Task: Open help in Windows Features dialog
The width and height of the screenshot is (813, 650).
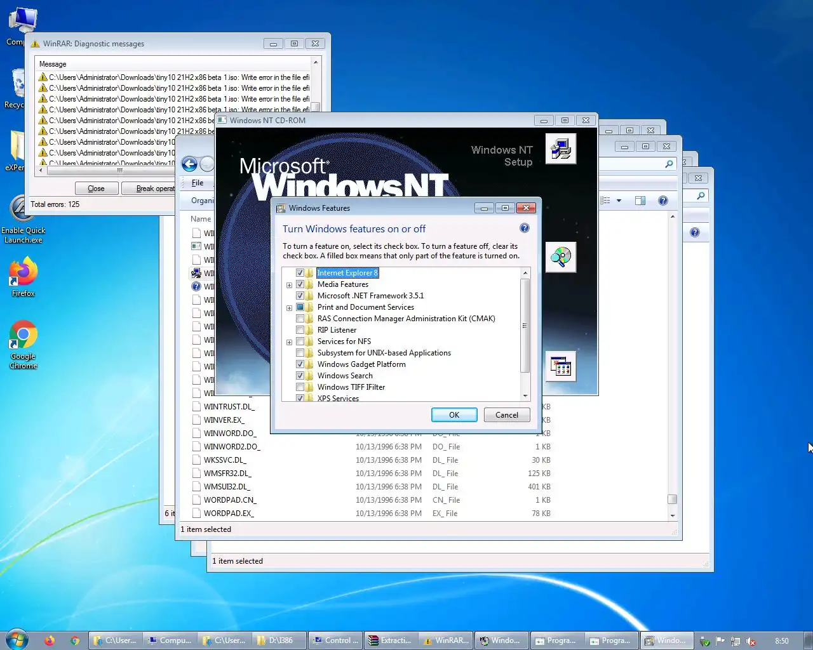Action: click(524, 228)
